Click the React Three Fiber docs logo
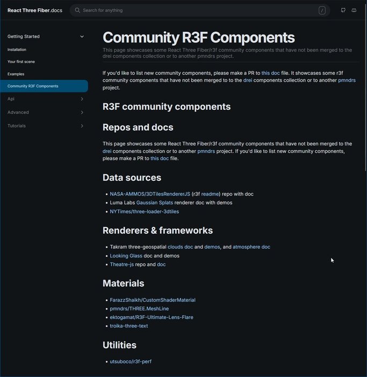The image size is (367, 377). coord(35,10)
